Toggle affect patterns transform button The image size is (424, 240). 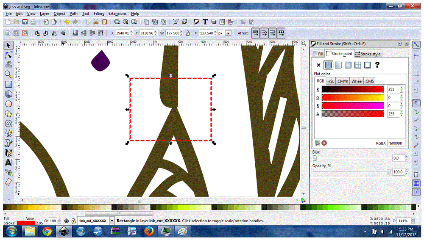pyautogui.click(x=281, y=33)
